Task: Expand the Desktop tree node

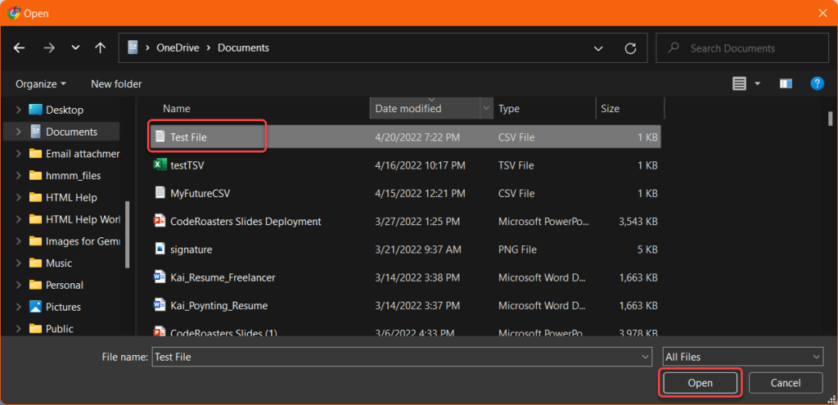Action: [x=20, y=110]
